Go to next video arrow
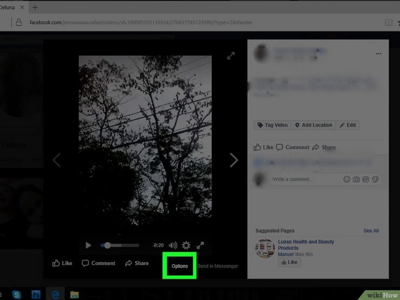The height and width of the screenshot is (300, 400). [x=234, y=160]
